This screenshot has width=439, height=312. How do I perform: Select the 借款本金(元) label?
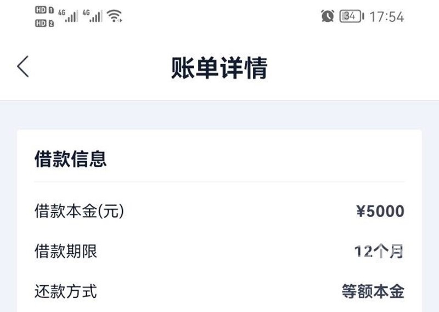pyautogui.click(x=79, y=211)
